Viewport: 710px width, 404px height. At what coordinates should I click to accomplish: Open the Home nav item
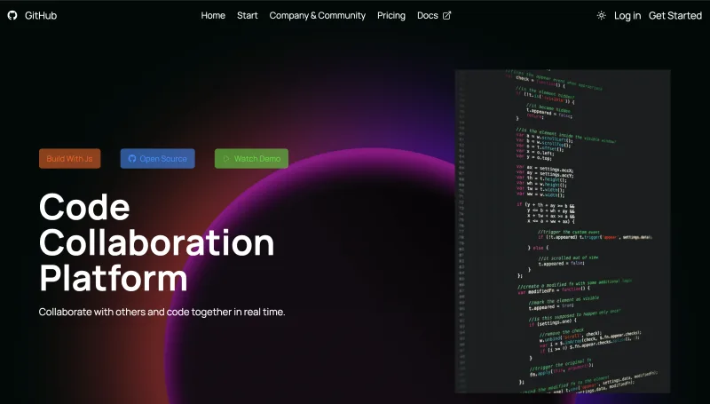pos(213,15)
